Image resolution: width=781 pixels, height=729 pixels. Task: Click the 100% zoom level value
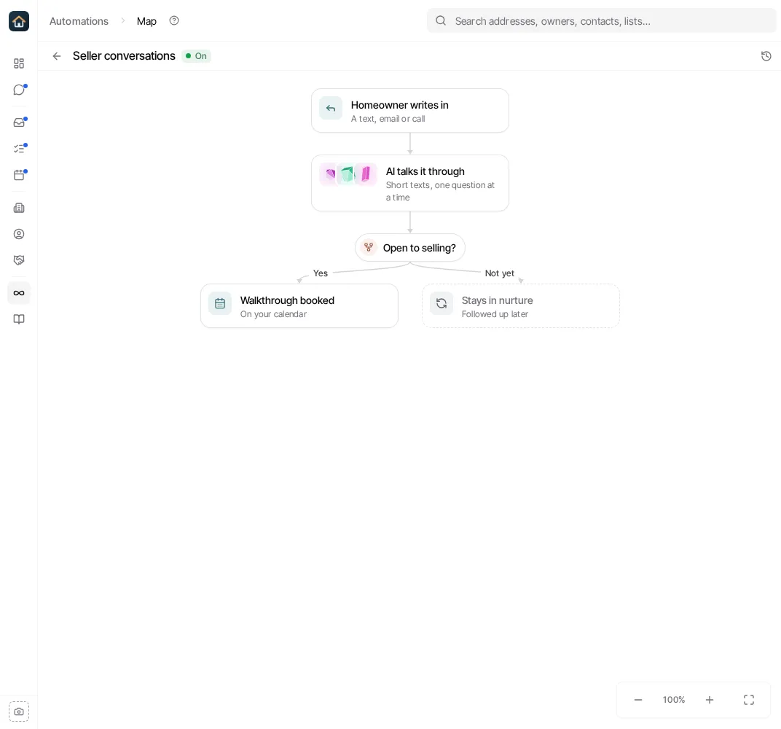tap(674, 700)
